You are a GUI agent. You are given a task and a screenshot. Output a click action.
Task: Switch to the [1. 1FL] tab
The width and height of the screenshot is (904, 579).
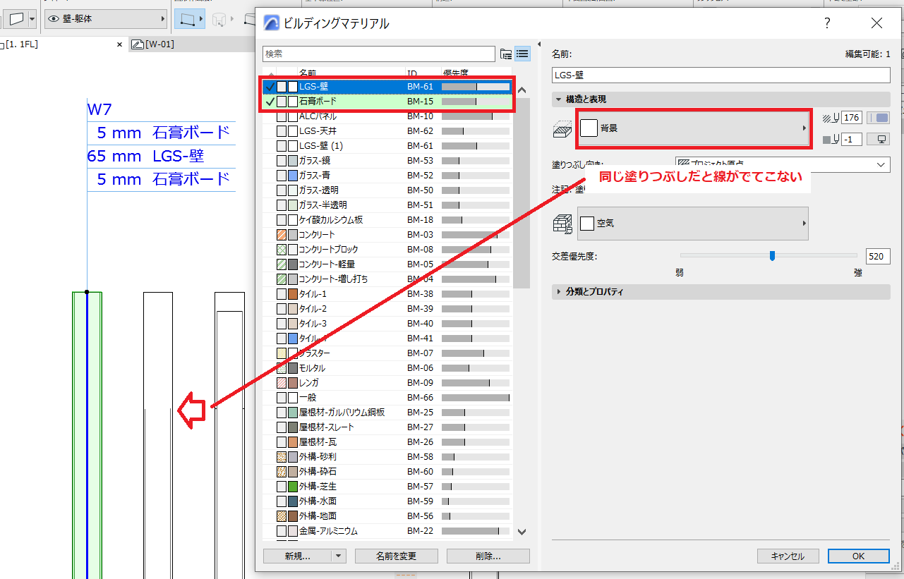pyautogui.click(x=21, y=44)
